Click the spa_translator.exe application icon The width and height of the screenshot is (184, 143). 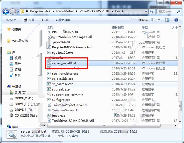point(49,74)
